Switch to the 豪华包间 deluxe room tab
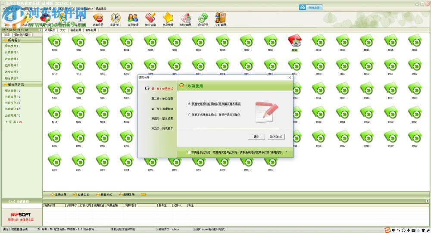The image size is (431, 233). tap(91, 31)
